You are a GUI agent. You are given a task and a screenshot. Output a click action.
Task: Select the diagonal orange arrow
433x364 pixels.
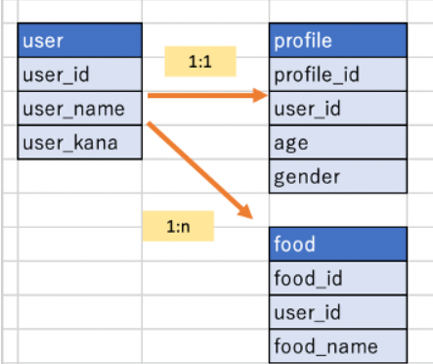(x=199, y=170)
